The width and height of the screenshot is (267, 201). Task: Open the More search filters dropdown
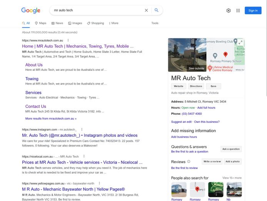[x=113, y=23]
